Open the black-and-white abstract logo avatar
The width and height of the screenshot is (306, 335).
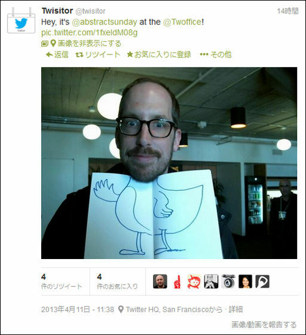point(262,282)
